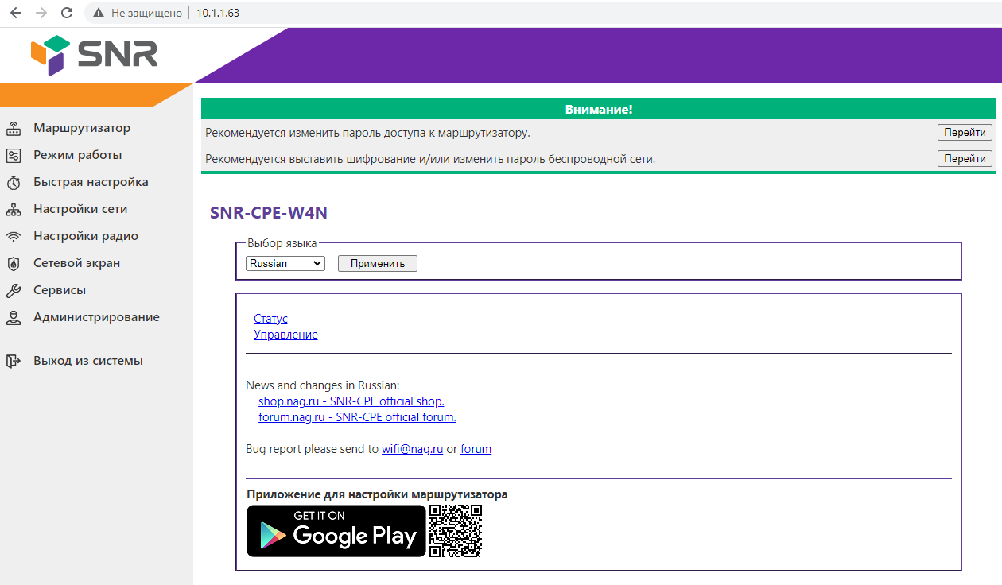This screenshot has height=585, width=1002.
Task: Click Перейти for wireless encryption warning
Action: 965,158
